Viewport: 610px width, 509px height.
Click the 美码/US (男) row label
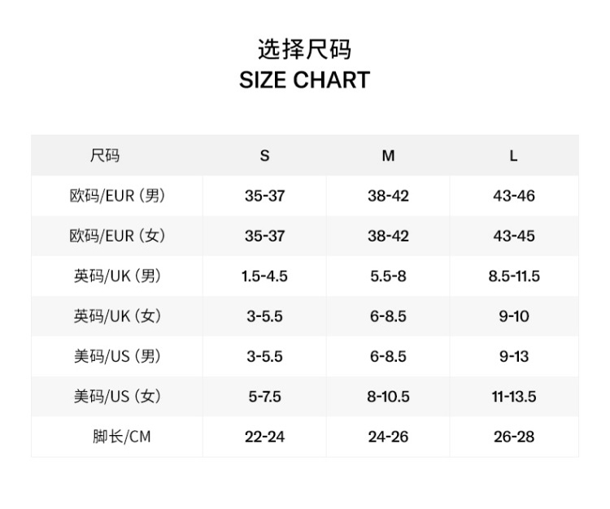click(117, 356)
